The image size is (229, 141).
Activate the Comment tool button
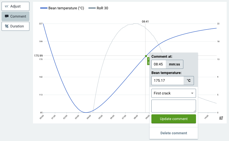click(x=15, y=16)
